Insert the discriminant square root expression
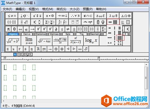 (x=44, y=41)
